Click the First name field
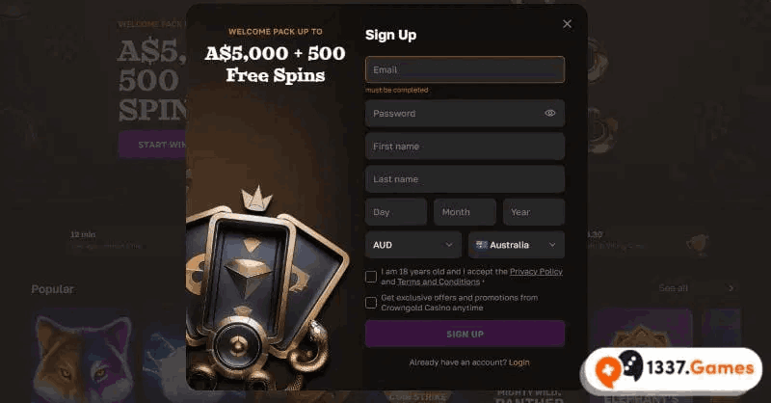This screenshot has width=771, height=403. coord(465,147)
